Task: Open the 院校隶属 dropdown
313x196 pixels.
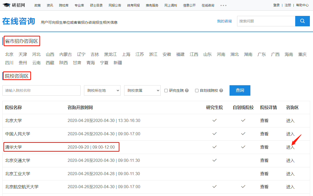Action: (142, 90)
